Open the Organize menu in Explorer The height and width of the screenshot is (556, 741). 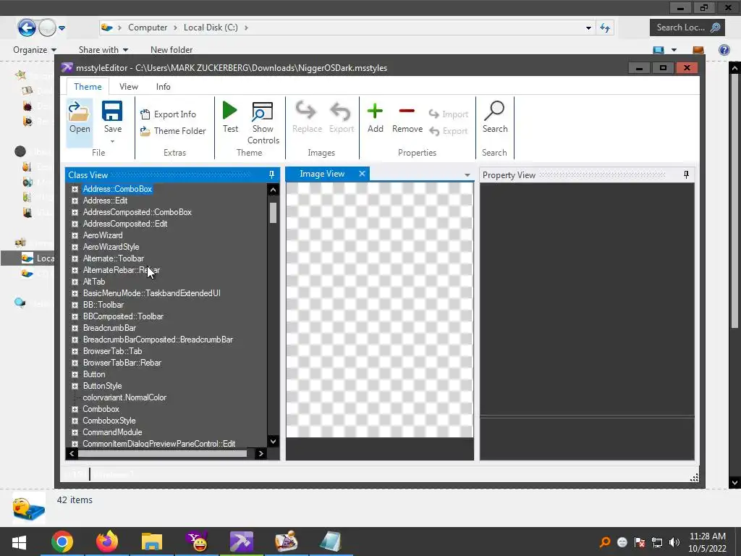pyautogui.click(x=35, y=50)
